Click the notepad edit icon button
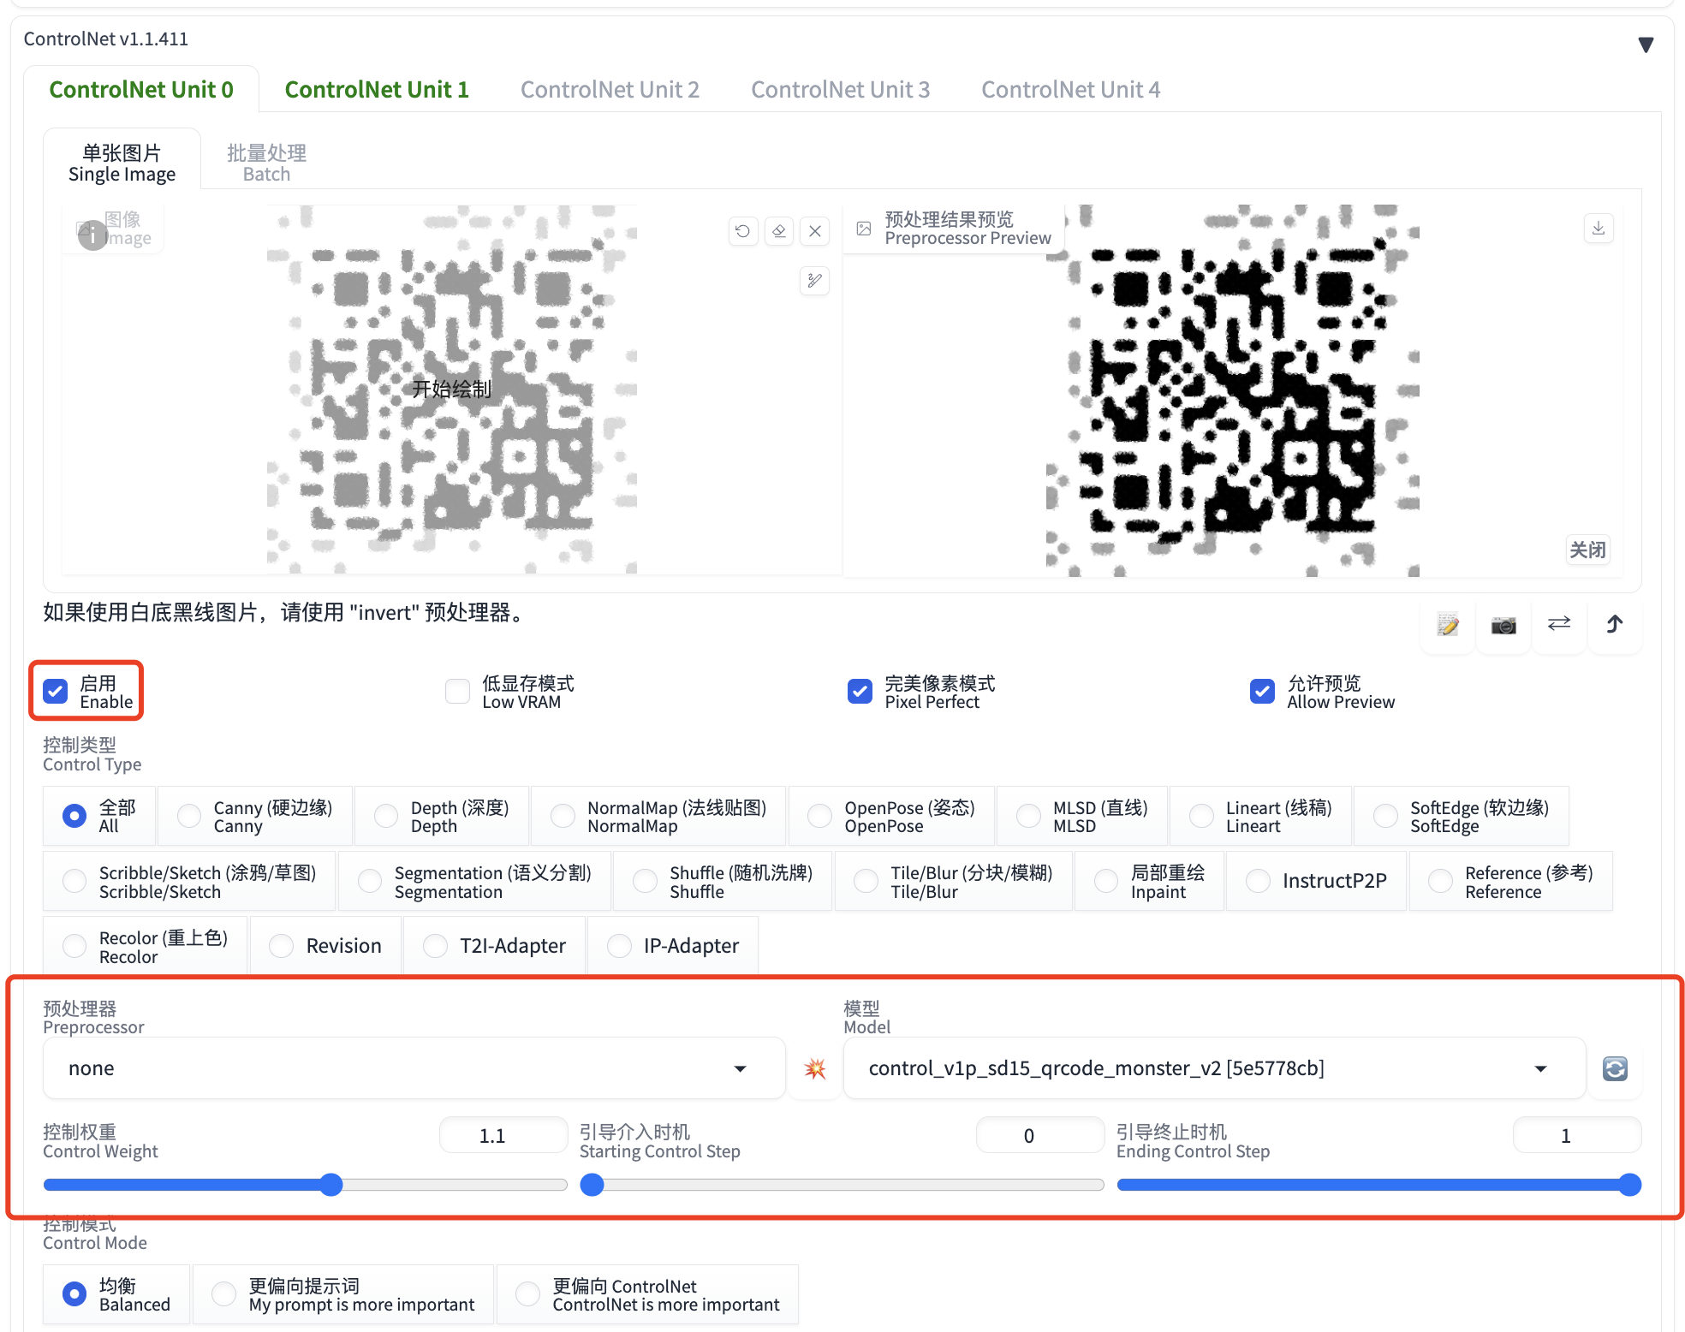The height and width of the screenshot is (1332, 1685). 1447,625
